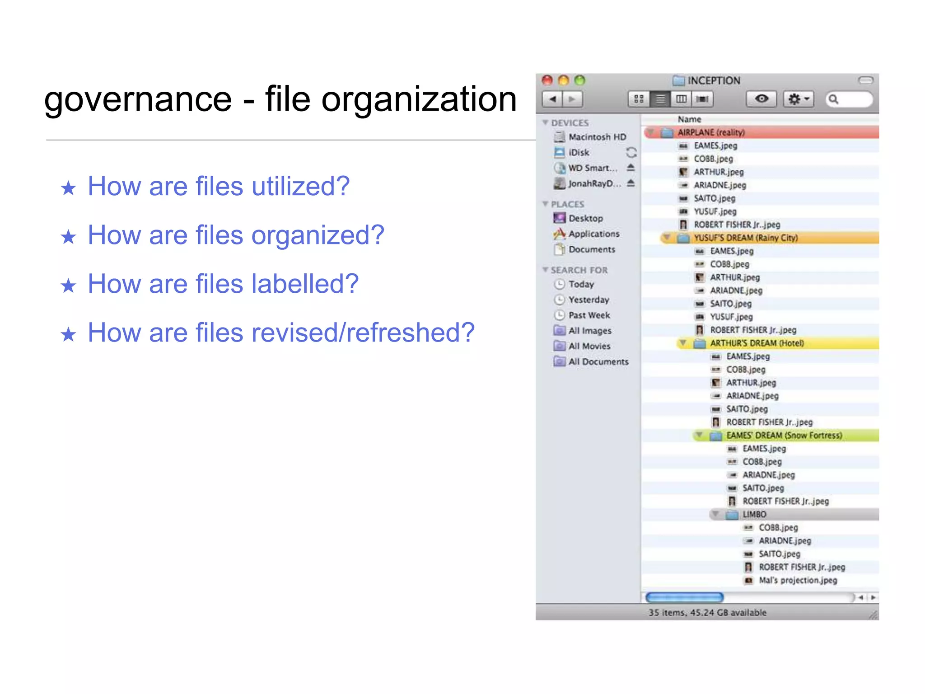
Task: Open All Images smart folder
Action: coord(582,330)
